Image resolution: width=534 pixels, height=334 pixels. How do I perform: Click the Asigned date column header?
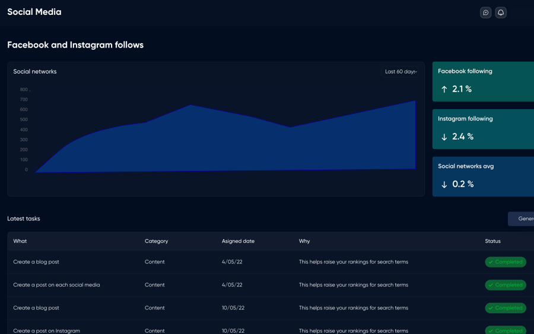coord(238,241)
